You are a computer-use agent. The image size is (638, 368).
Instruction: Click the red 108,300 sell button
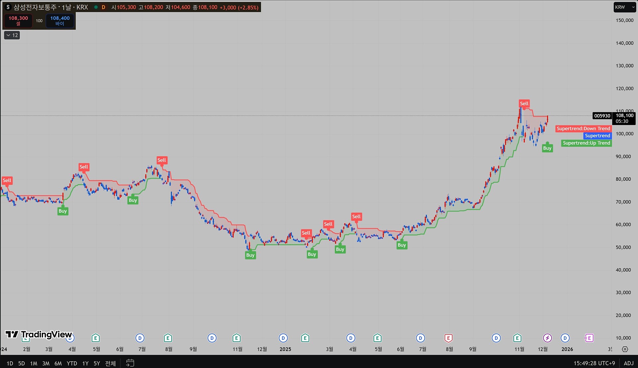[x=18, y=21]
